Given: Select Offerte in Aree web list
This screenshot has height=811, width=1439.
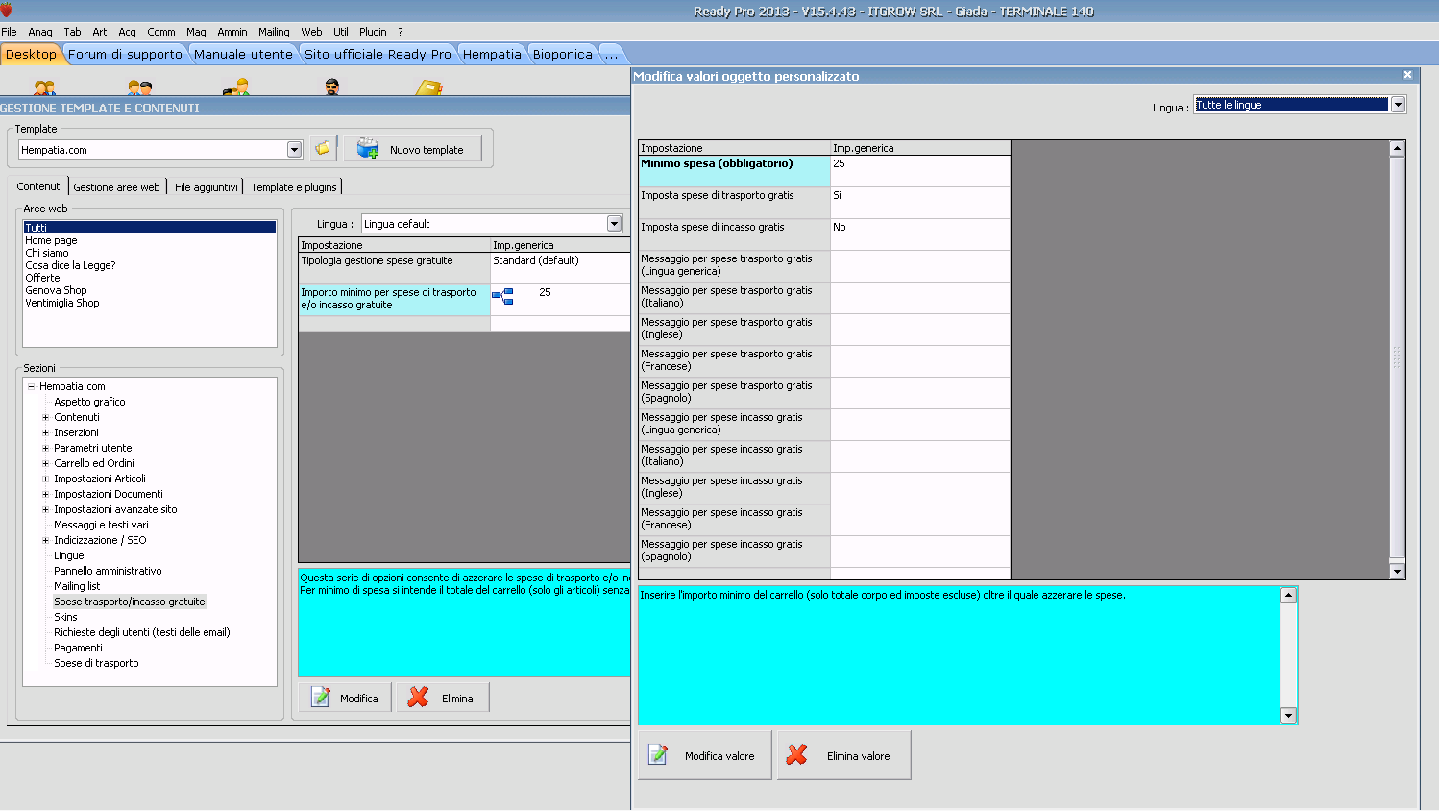Looking at the screenshot, I should point(42,279).
